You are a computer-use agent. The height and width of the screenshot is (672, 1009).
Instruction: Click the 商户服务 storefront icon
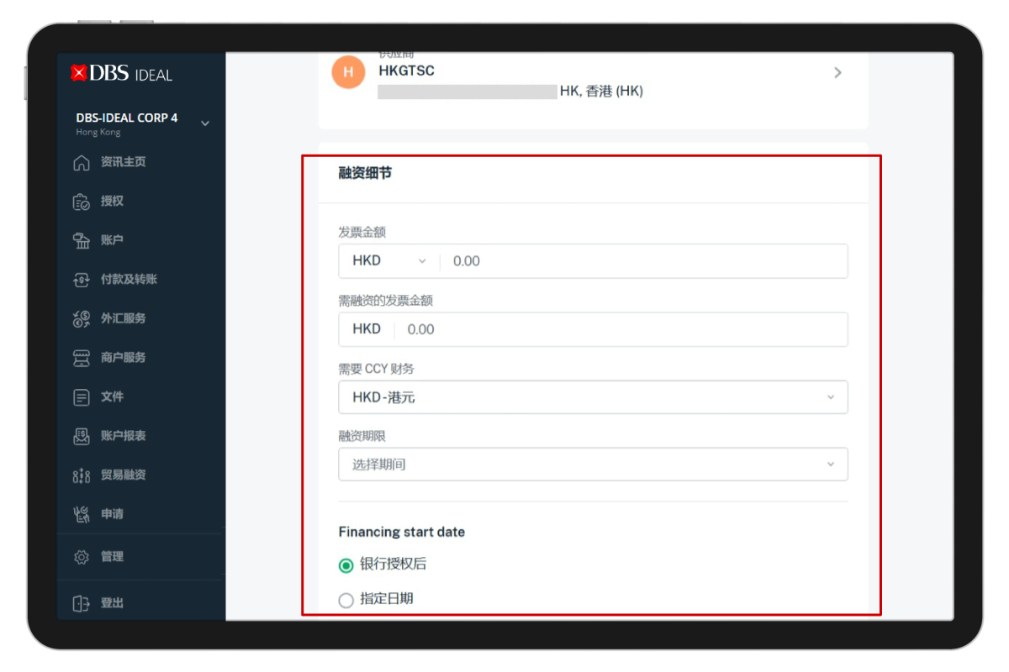click(x=82, y=358)
